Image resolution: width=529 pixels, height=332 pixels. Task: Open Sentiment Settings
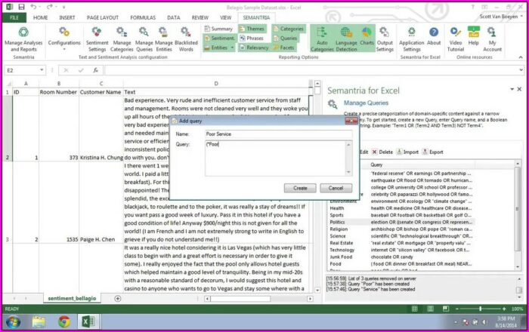(97, 40)
